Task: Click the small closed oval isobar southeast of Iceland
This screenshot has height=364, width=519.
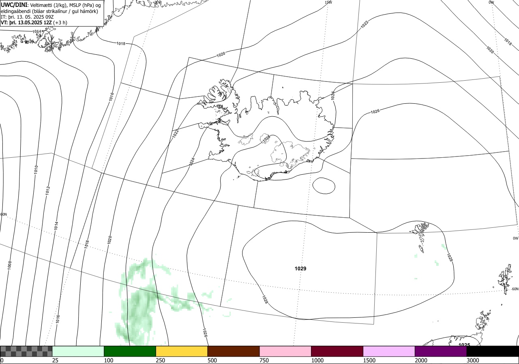Action: coord(324,186)
